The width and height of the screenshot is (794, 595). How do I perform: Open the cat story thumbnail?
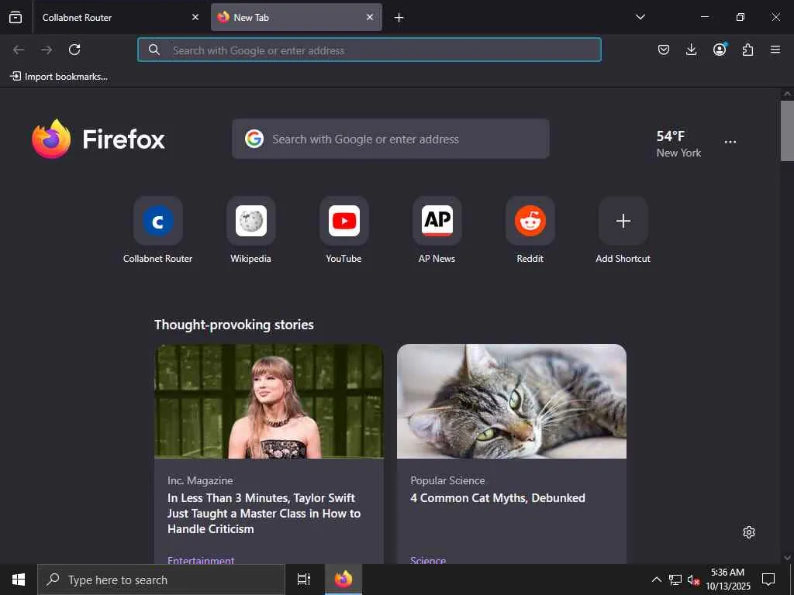(x=512, y=401)
